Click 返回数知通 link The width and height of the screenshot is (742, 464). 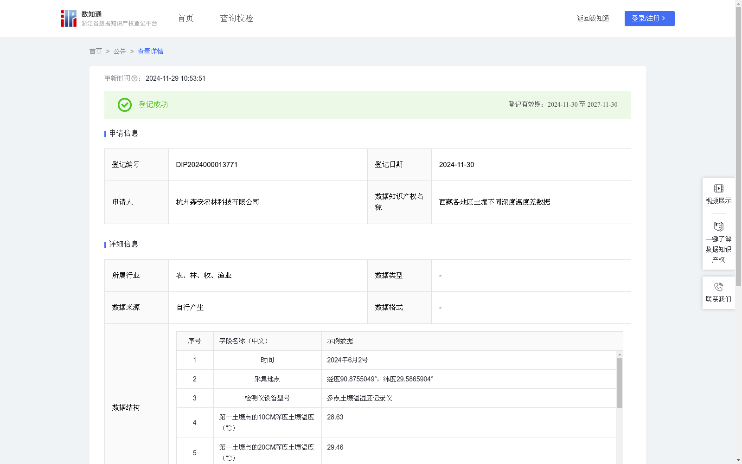tap(593, 19)
